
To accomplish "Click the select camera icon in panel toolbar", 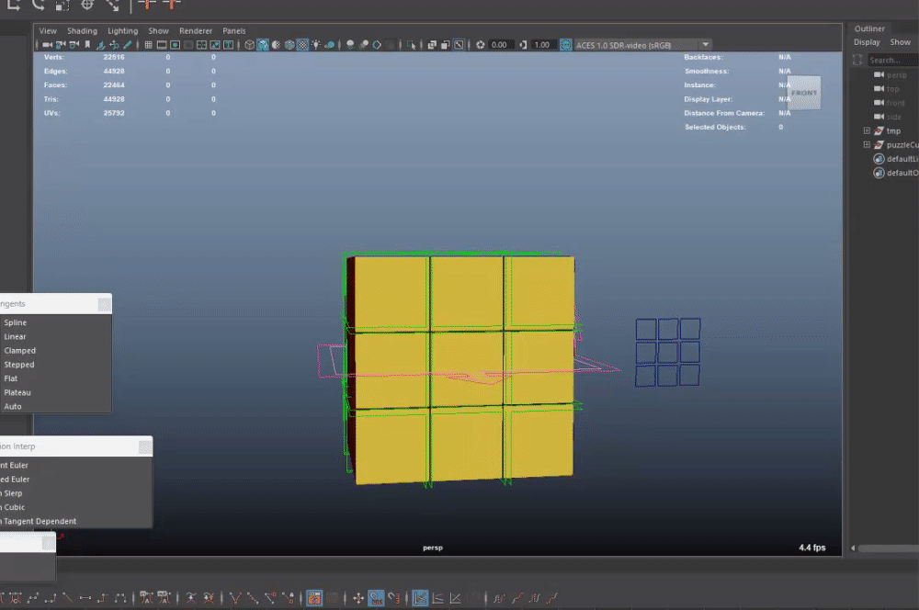I will point(45,44).
